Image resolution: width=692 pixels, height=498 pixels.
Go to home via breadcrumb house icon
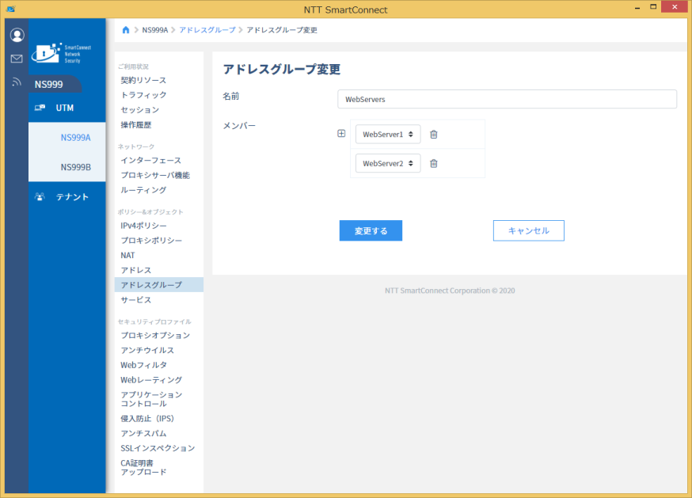(126, 30)
